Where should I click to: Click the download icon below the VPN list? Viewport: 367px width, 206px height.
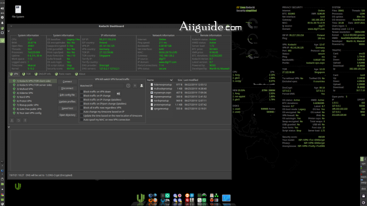click(12, 120)
